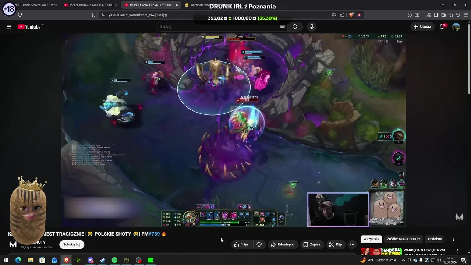Open the weather widget -6°C Bezchmurnie
This screenshot has width=471, height=265.
pos(378,260)
